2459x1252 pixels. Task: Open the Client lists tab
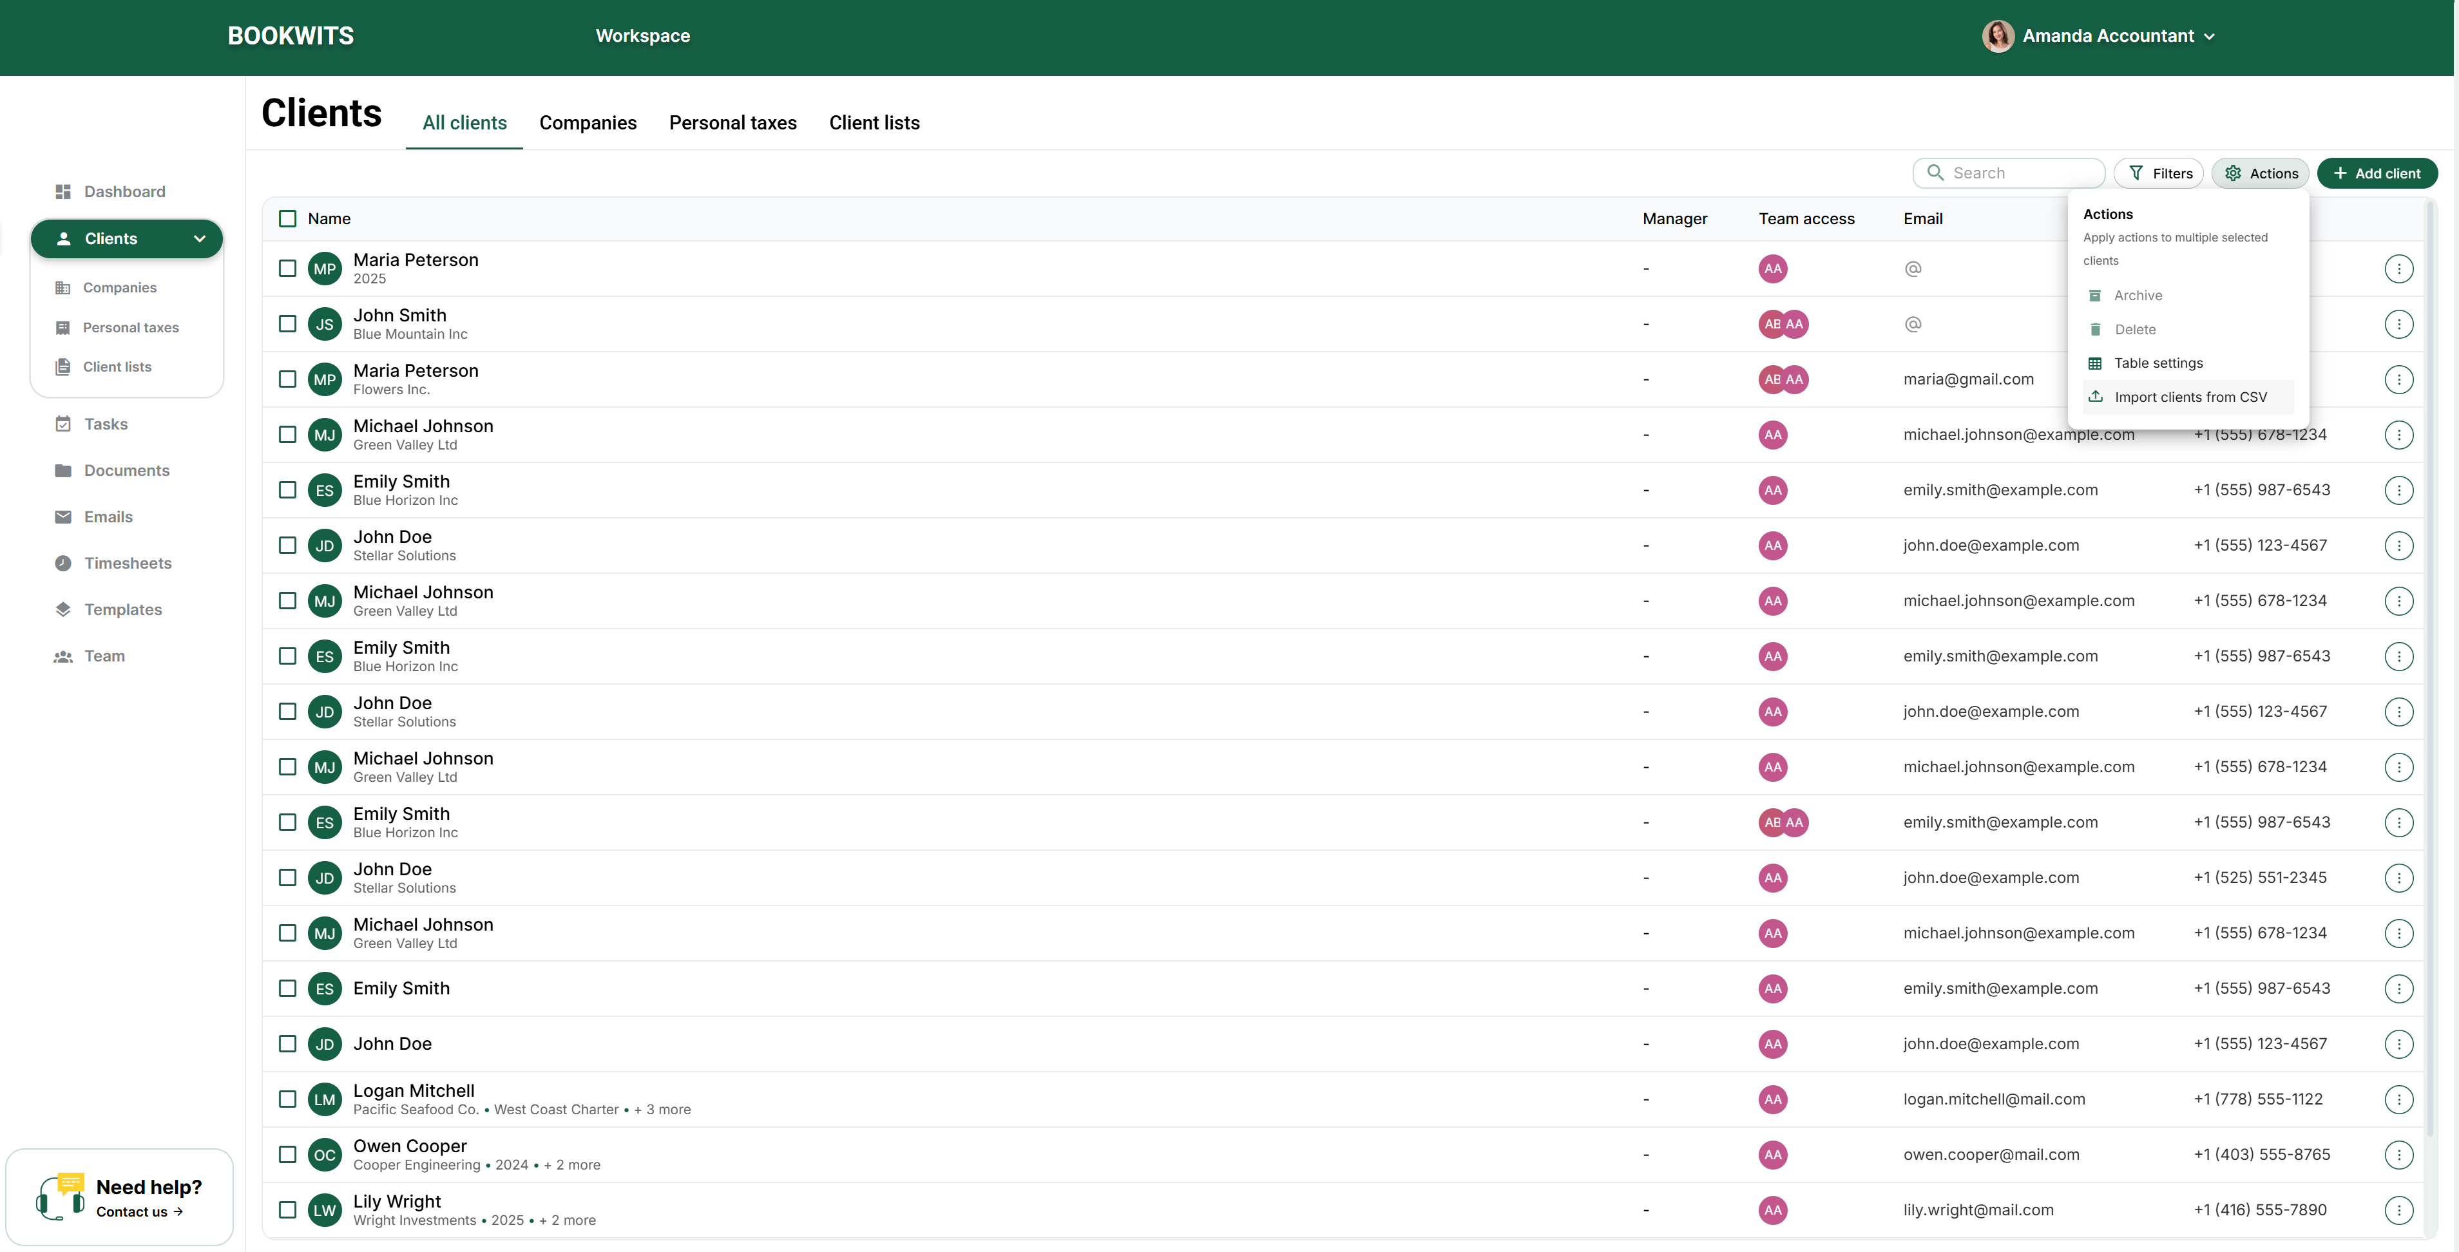point(874,123)
